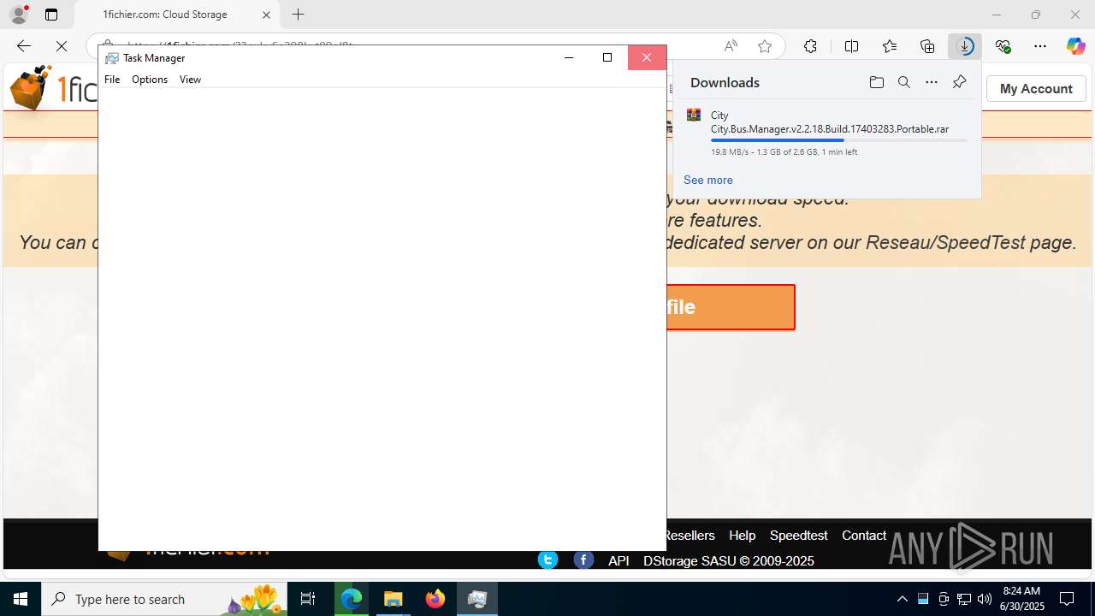Open Edge Settings and more menu
Screen dimensions: 1095x616
[1040, 46]
